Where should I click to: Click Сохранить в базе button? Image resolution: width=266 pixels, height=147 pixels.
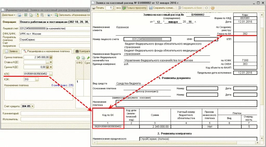190,8
